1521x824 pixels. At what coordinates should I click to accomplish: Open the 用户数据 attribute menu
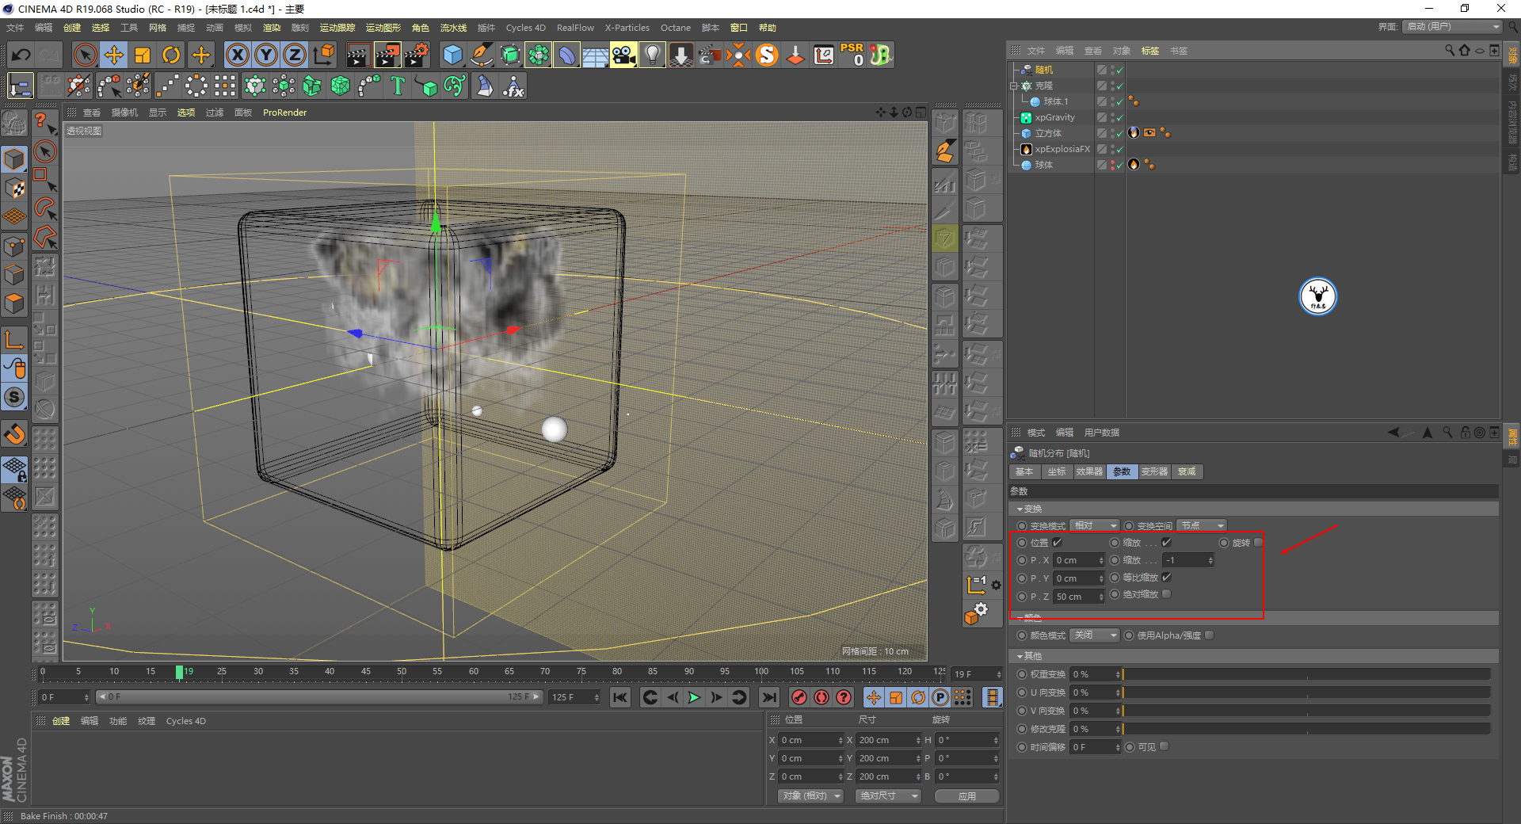coord(1102,433)
